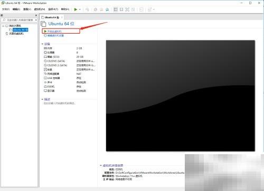Viewport: 264px width, 191px height.
Task: Close the library panel with its X
Action: (x=36, y=15)
